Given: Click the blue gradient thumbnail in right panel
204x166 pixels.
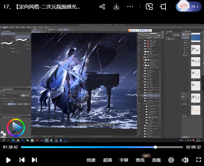Looking at the screenshot, I should 196,37.
